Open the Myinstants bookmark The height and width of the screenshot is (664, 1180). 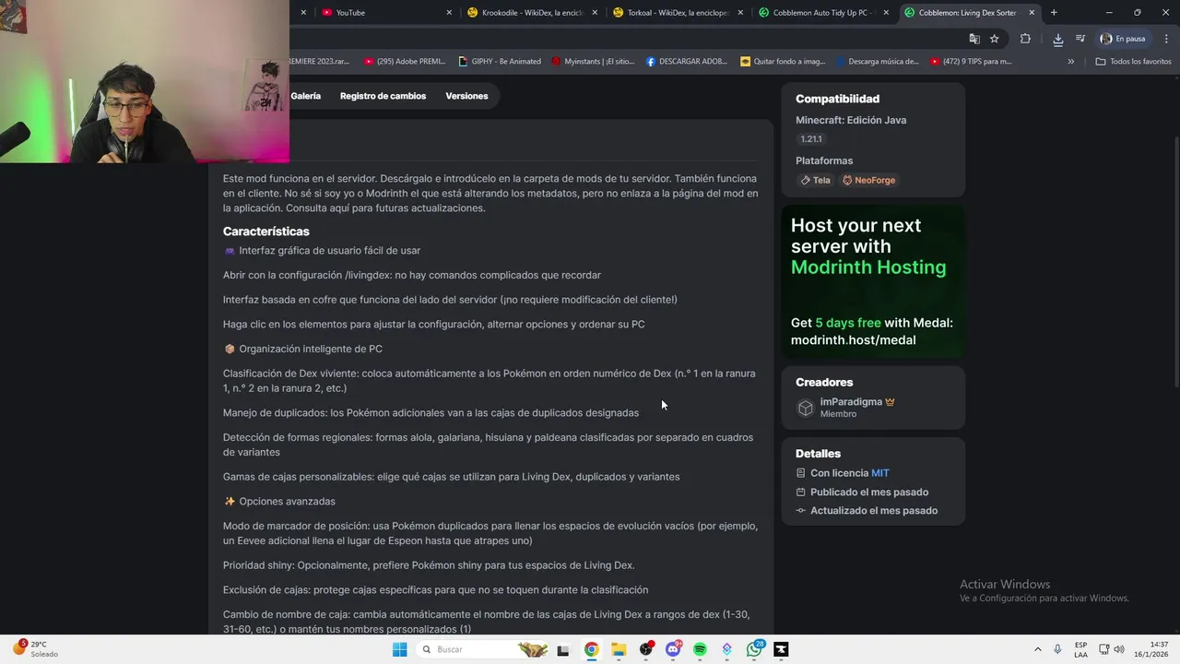point(593,62)
